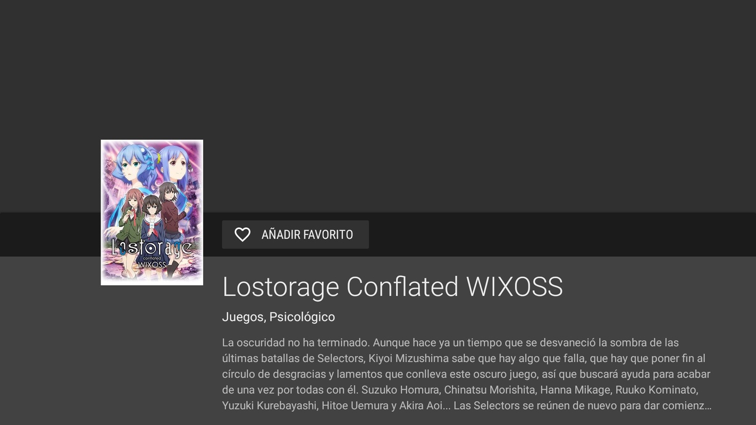Open the Lostorage Conflated WIXOSS poster thumbnail
The image size is (756, 425).
(x=152, y=212)
